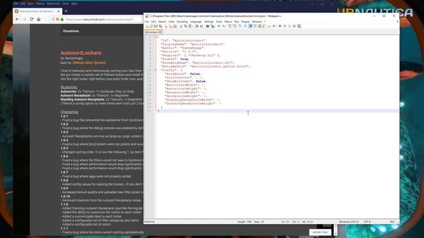Collapse the "Config" block fold marker
424x238 pixels.
tap(156, 70)
